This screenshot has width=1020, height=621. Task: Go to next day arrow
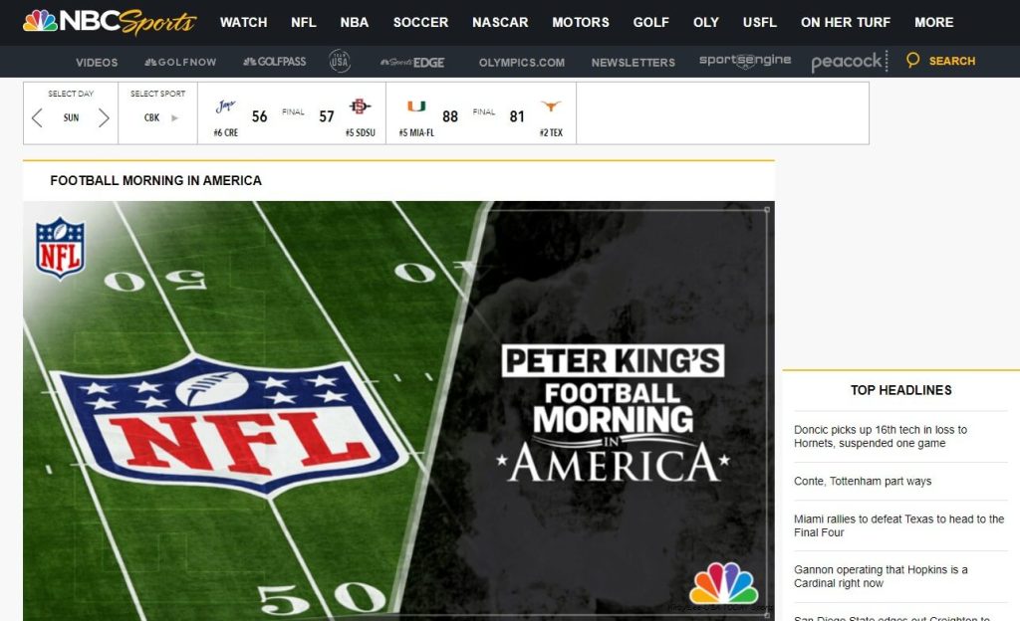104,117
